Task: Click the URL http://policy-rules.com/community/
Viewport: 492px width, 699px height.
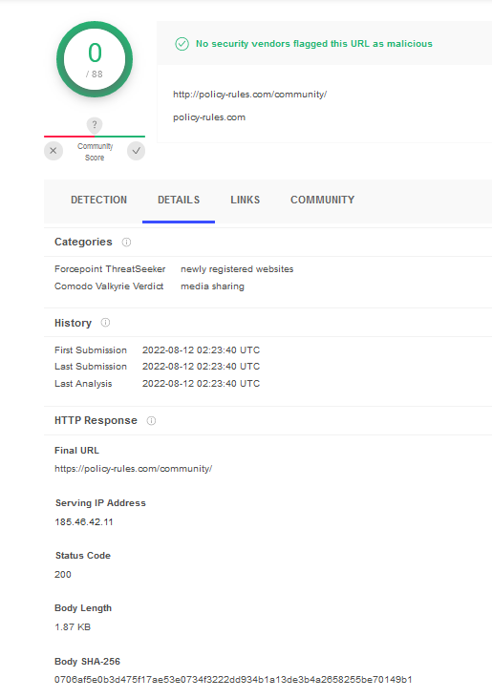Action: (x=249, y=95)
